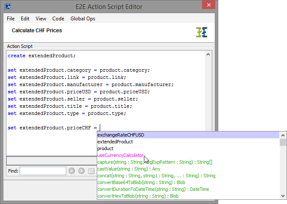
Task: Close the Action Script Editor window
Action: [x=207, y=6]
